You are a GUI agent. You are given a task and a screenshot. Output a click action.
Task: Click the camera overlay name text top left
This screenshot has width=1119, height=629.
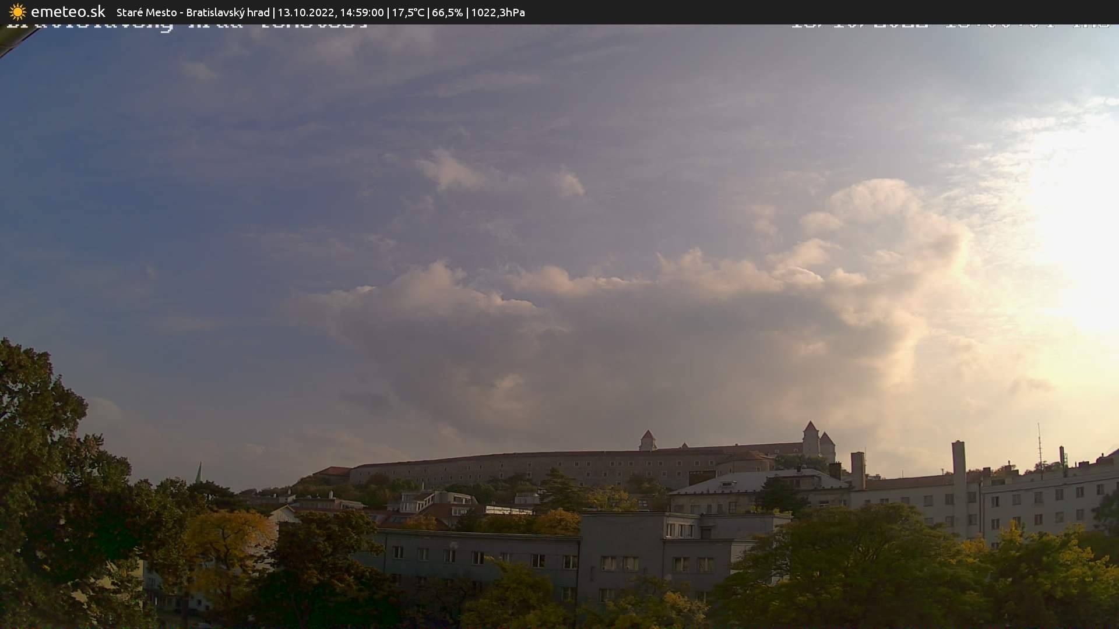(186, 26)
